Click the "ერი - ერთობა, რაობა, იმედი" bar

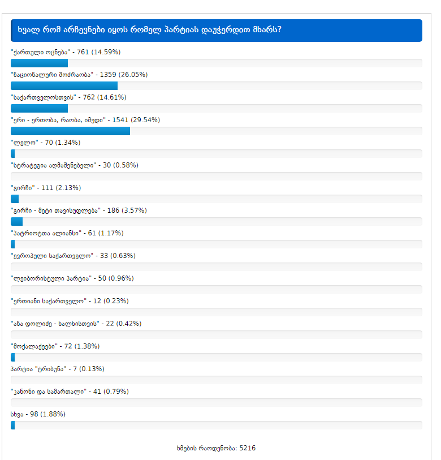(70, 131)
